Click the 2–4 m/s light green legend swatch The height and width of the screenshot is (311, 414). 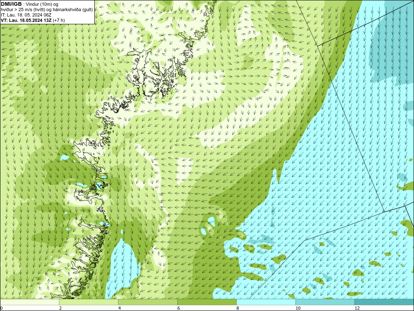click(89, 302)
